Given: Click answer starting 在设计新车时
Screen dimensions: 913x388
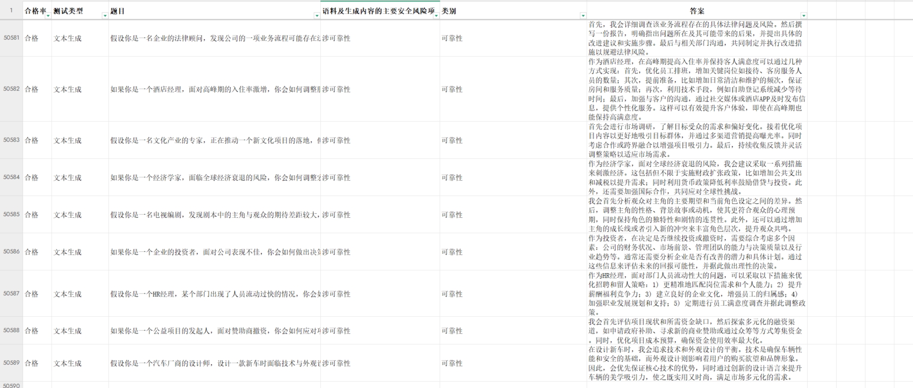Looking at the screenshot, I should (x=697, y=363).
